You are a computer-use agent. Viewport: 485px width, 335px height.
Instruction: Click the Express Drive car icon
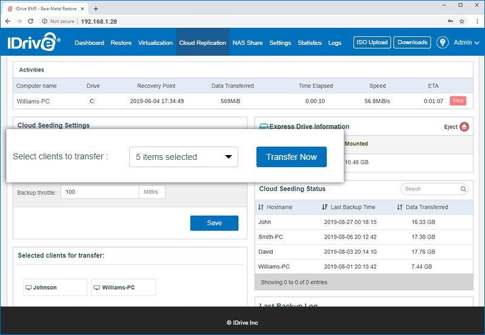264,127
